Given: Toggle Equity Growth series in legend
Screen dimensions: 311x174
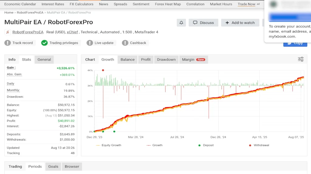Looking at the screenshot, I should (x=108, y=145).
